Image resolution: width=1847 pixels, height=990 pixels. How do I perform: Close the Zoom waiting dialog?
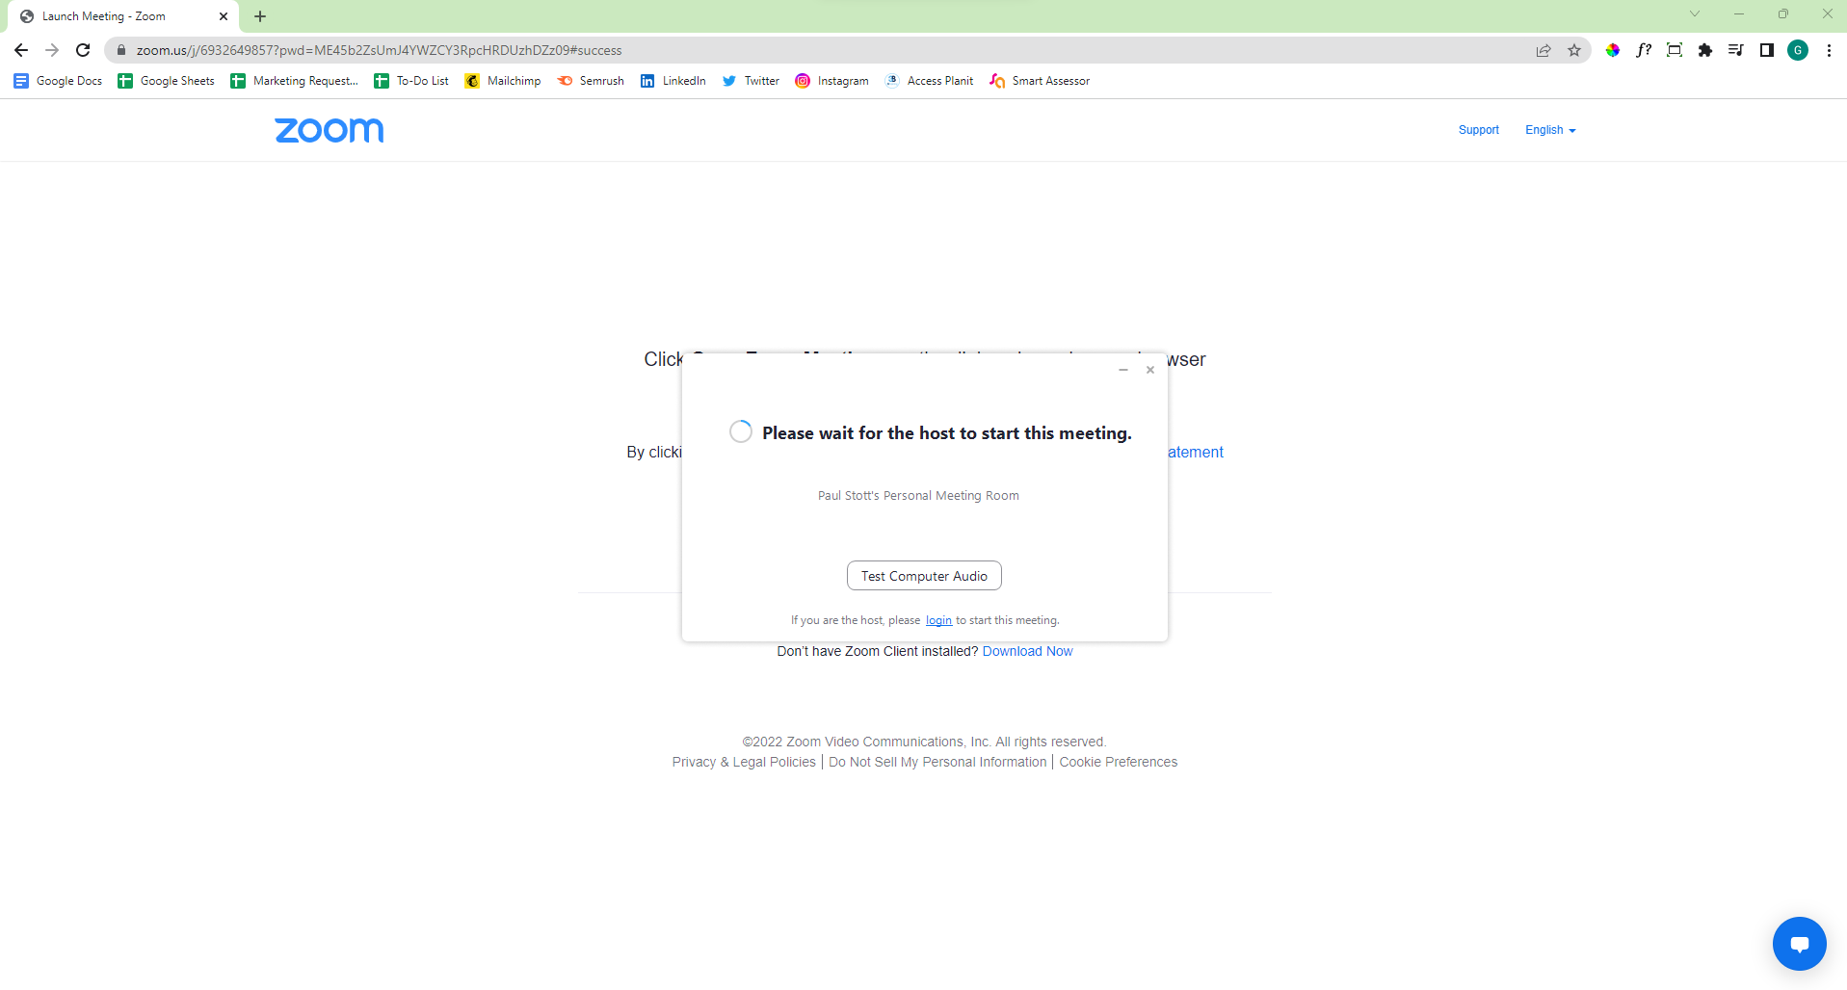pos(1150,370)
